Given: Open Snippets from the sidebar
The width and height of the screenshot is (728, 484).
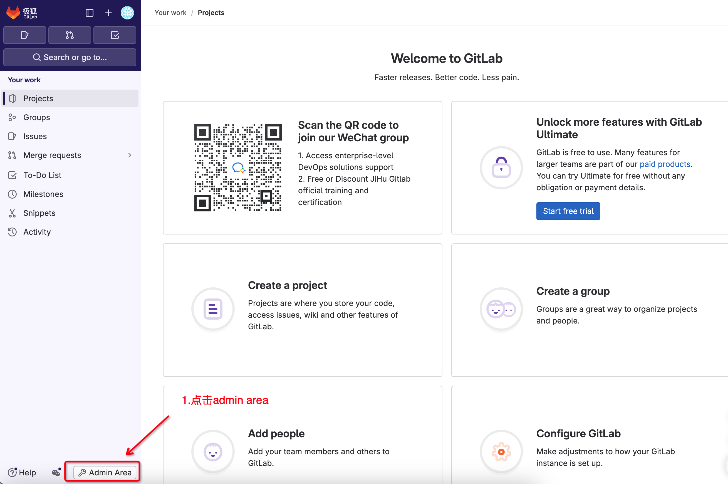Looking at the screenshot, I should click(39, 213).
